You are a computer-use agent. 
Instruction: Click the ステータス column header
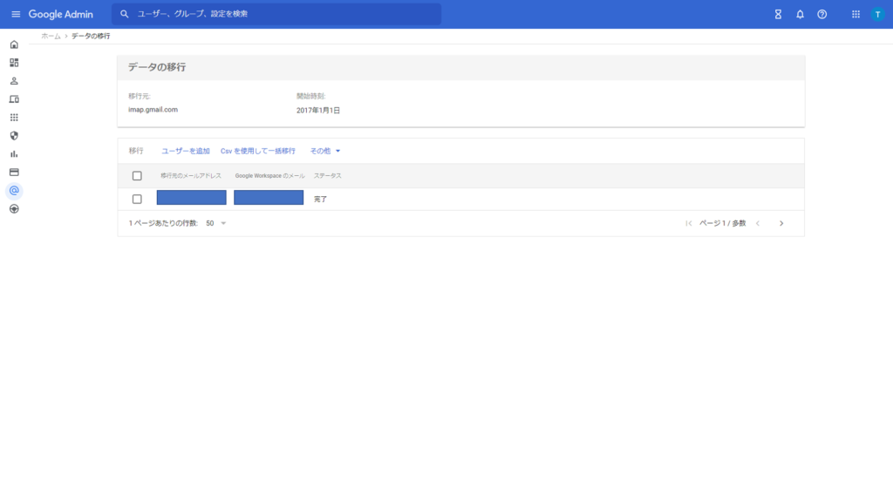328,176
